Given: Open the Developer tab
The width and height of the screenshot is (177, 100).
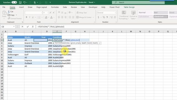Looking at the screenshot, I should pyautogui.click(x=93, y=7).
